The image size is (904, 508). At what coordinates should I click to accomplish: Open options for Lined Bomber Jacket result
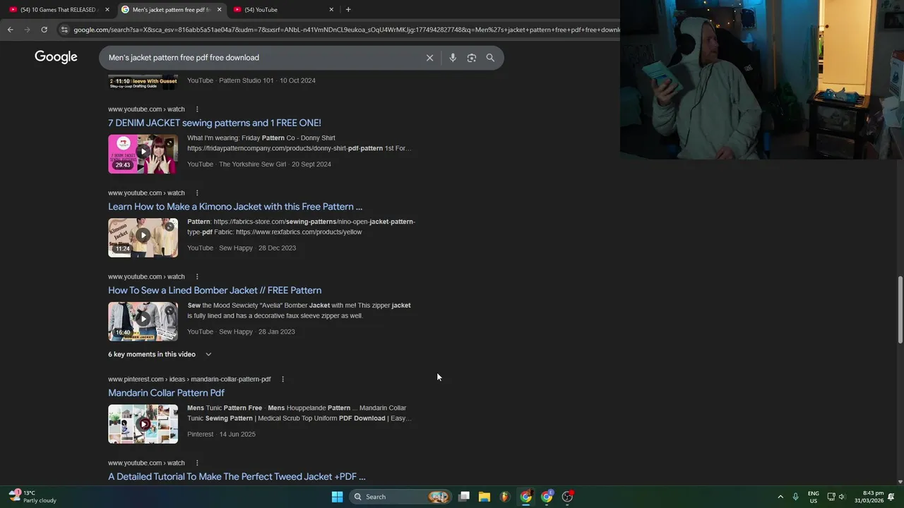coord(197,277)
